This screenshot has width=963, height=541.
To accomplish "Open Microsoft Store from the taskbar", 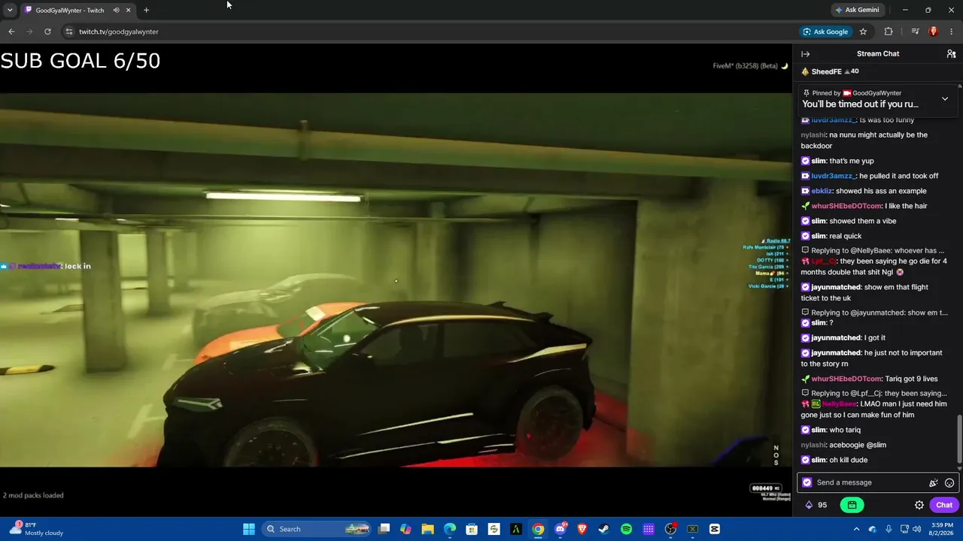I will pyautogui.click(x=472, y=529).
